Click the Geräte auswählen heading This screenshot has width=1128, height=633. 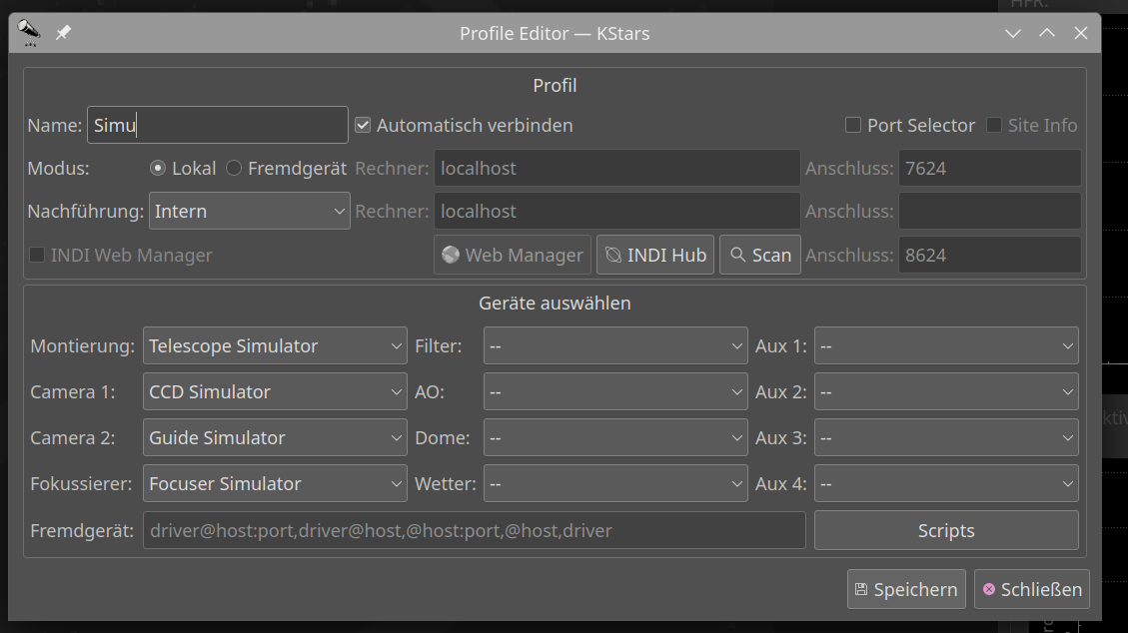[x=555, y=304]
